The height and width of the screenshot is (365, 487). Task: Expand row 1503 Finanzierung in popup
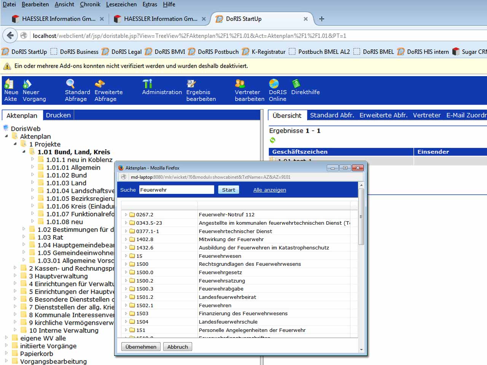click(126, 313)
